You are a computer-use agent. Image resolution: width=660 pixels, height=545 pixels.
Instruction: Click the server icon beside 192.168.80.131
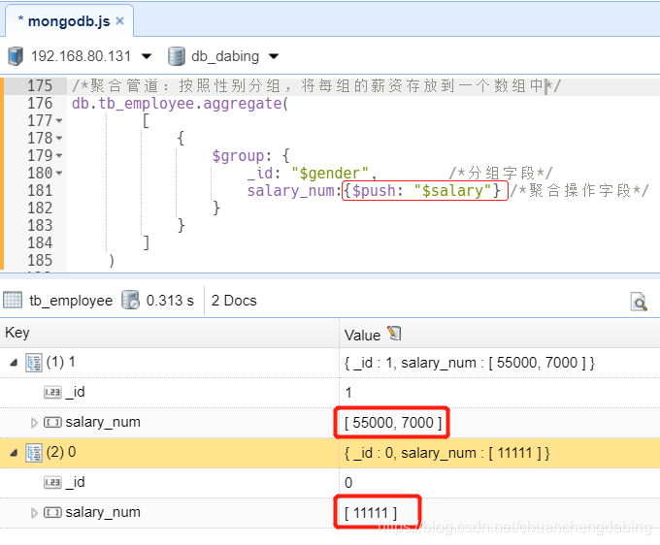tap(16, 56)
